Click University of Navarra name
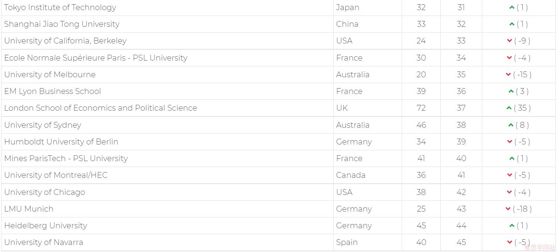The image size is (557, 252). 44,242
